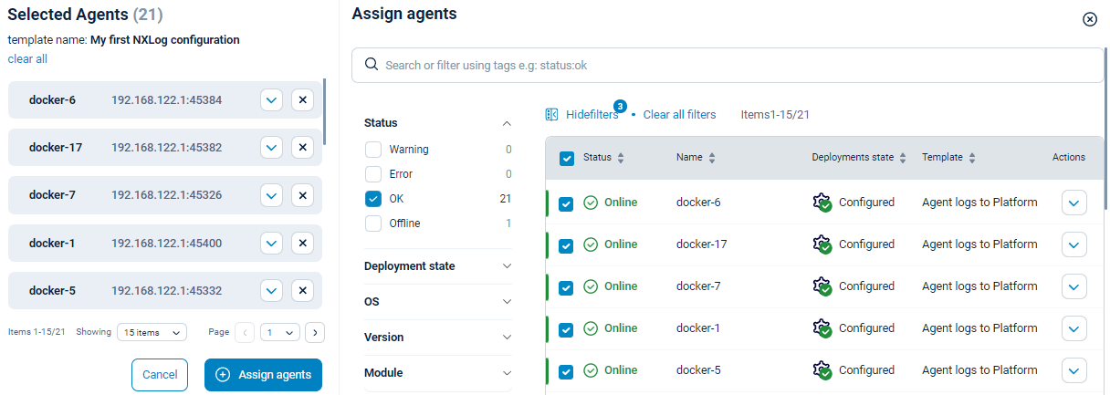The image size is (1110, 395).
Task: Open actions dropdown for docker-6 row
Action: [1074, 203]
